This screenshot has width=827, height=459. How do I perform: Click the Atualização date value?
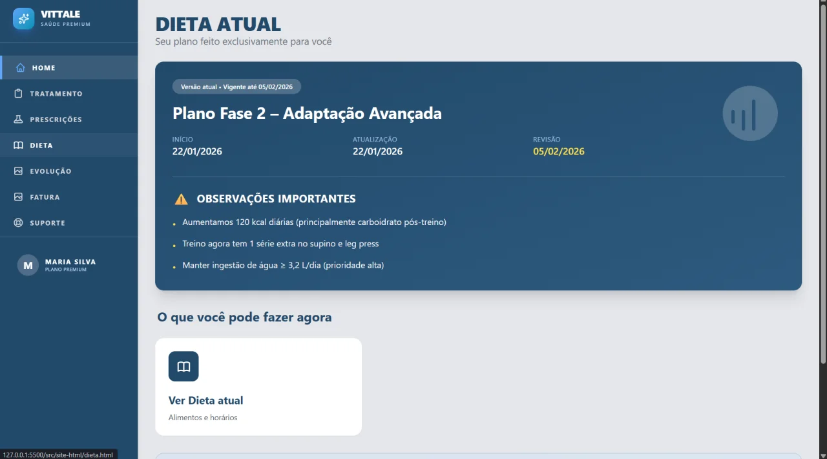click(377, 152)
